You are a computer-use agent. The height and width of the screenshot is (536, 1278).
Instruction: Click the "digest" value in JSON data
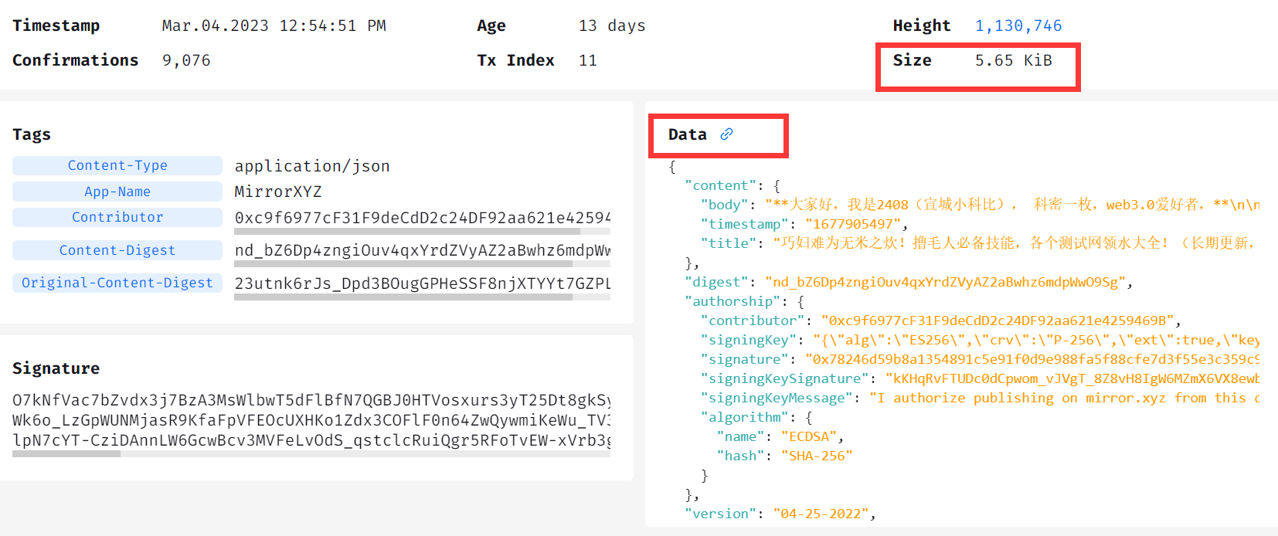tap(944, 282)
